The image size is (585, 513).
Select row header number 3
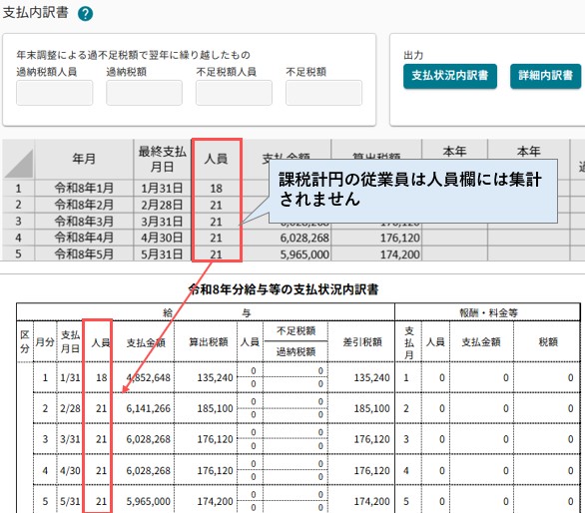click(x=19, y=222)
